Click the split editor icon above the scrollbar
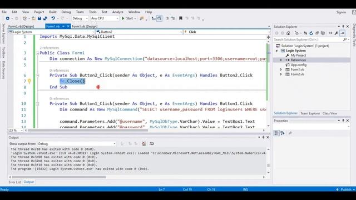The height and width of the screenshot is (200, 356). 268,37
